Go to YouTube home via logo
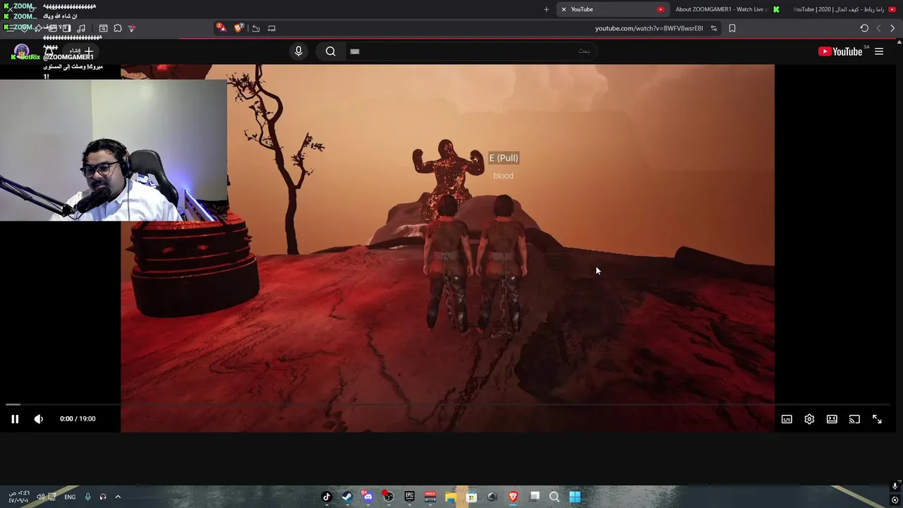Screen dimensions: 903x508 (841, 51)
